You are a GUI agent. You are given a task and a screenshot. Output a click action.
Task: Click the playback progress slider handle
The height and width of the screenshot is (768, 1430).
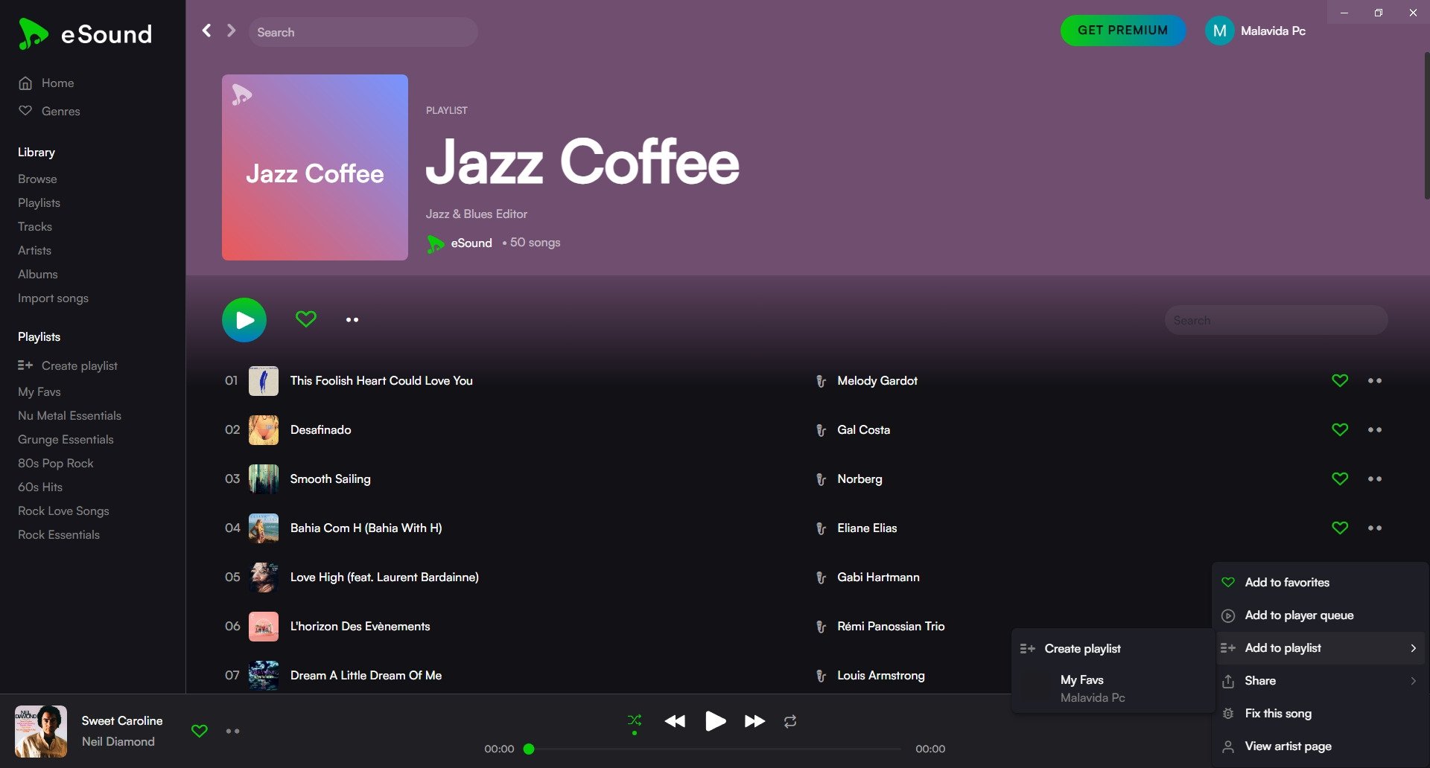[529, 749]
